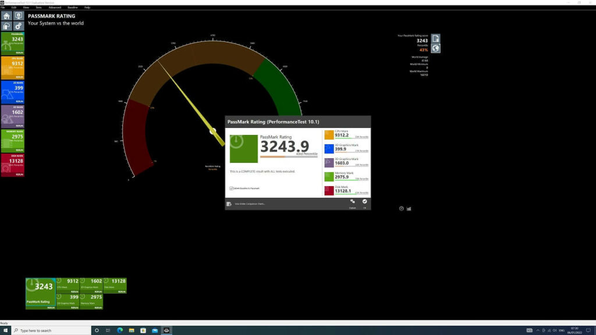Click the large green PassMark stopwatch tile in dialog
The height and width of the screenshot is (335, 596).
[x=244, y=149]
